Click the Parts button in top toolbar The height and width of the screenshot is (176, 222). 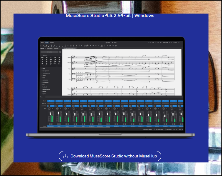tap(108, 42)
